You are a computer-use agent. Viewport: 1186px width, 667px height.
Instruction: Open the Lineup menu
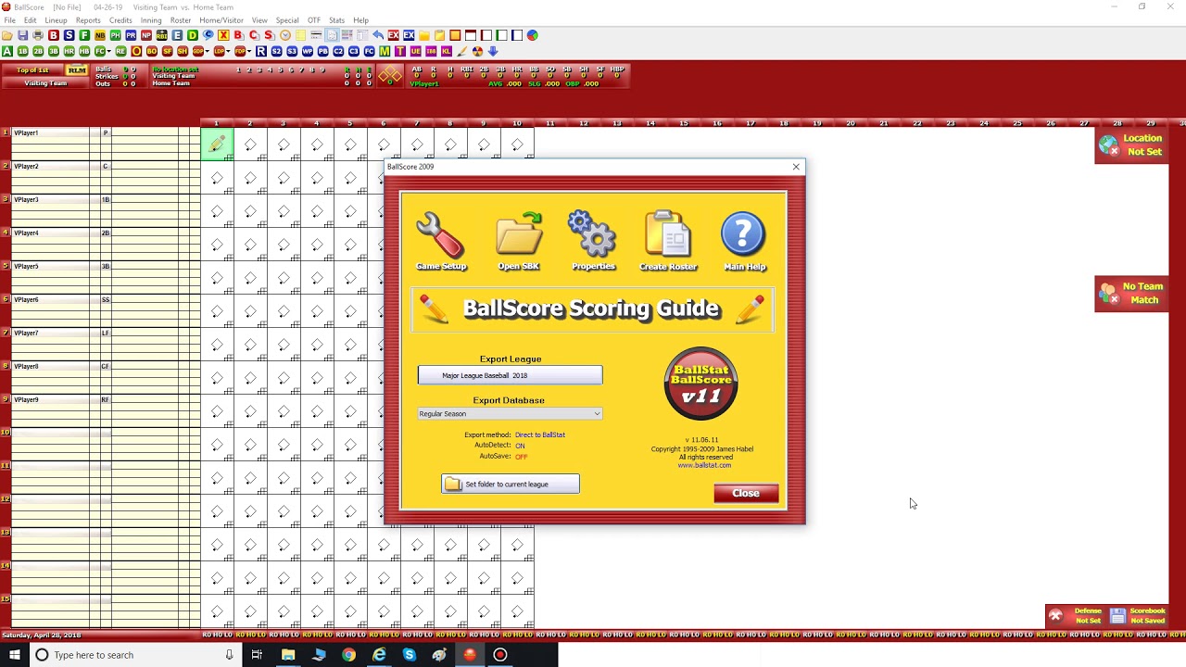(x=56, y=20)
